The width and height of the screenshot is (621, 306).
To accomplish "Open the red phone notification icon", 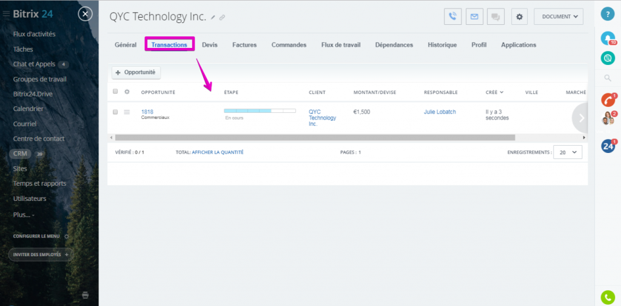I will point(608,100).
